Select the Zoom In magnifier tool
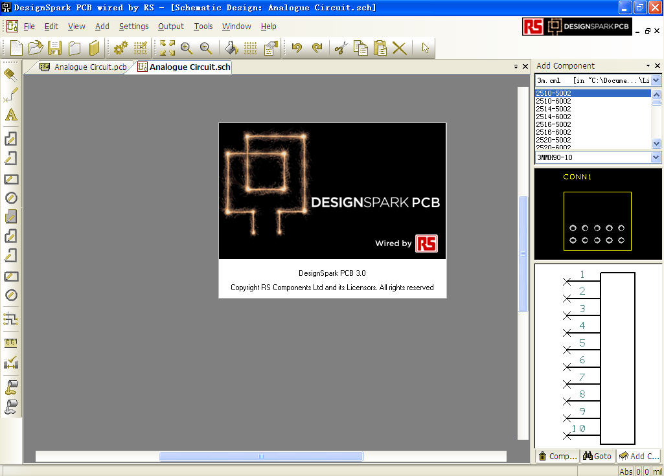 point(187,47)
